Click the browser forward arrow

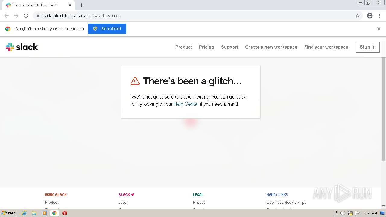click(x=16, y=16)
